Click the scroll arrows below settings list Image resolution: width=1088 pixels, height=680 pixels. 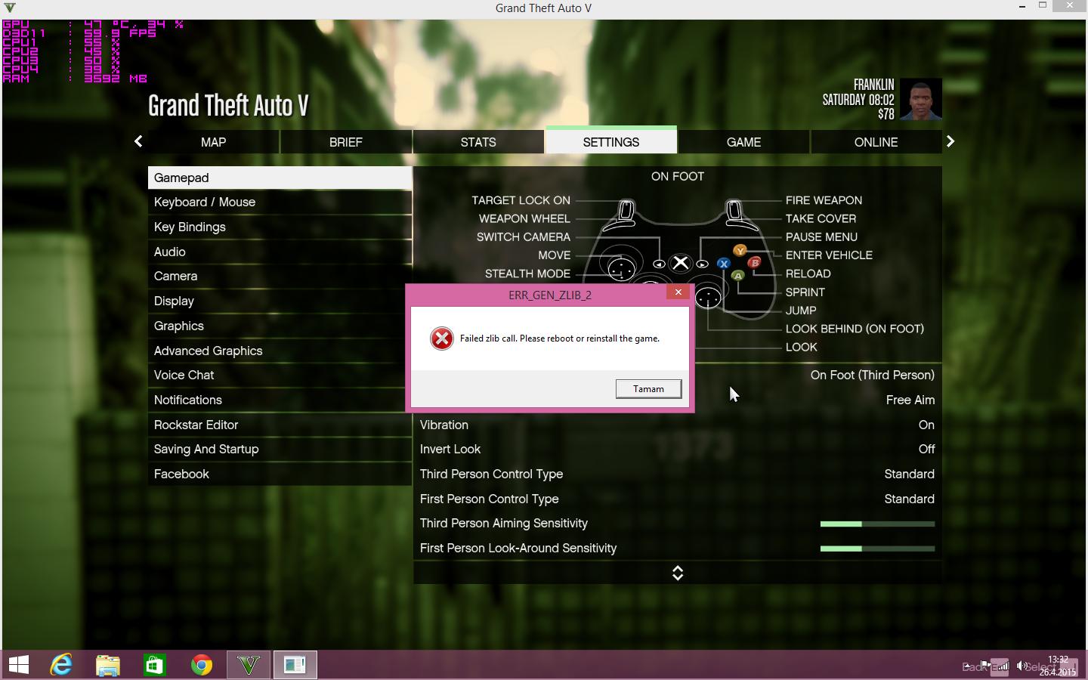click(678, 573)
